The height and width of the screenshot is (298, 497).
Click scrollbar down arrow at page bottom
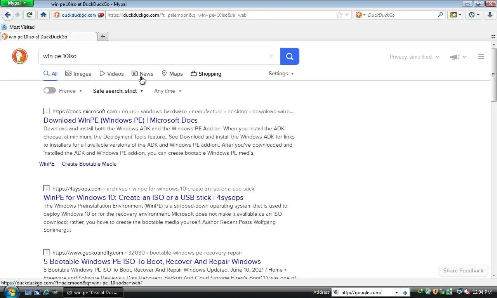(x=494, y=275)
